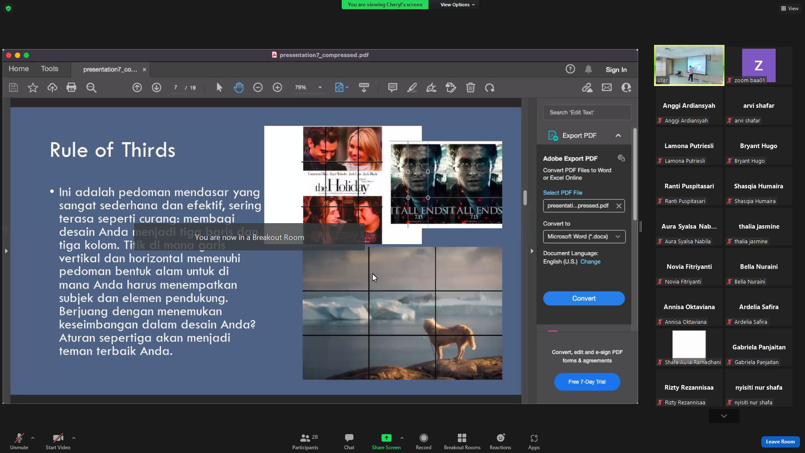Share a link to the PDF
The height and width of the screenshot is (453, 805).
[587, 87]
